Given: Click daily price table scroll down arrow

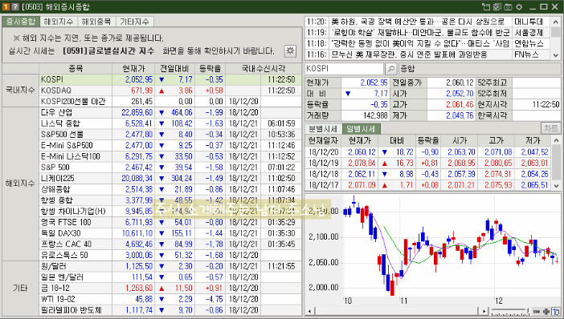Looking at the screenshot, I should (556, 185).
